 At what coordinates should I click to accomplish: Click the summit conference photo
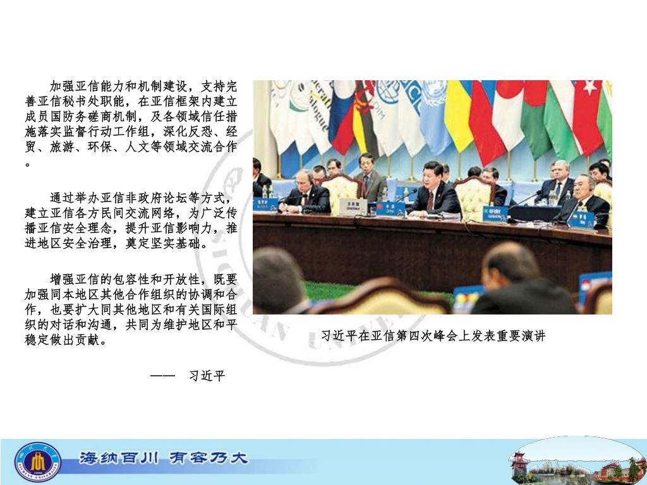tap(432, 197)
